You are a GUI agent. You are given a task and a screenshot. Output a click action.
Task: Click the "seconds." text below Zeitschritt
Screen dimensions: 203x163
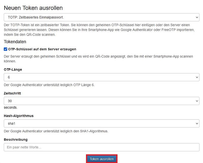[11, 107]
